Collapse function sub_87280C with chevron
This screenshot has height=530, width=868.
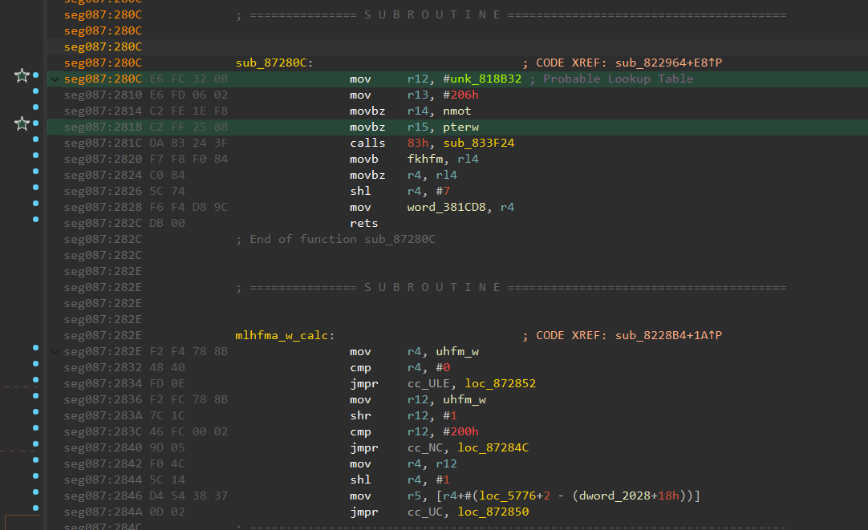tap(55, 79)
